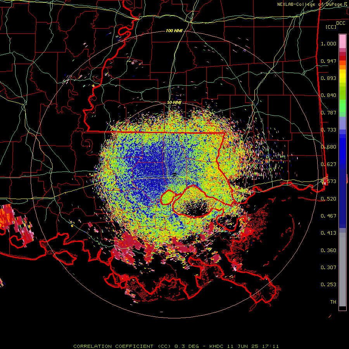Click the 1.000 color scale value

click(328, 43)
